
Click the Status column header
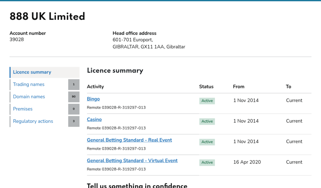[206, 86]
